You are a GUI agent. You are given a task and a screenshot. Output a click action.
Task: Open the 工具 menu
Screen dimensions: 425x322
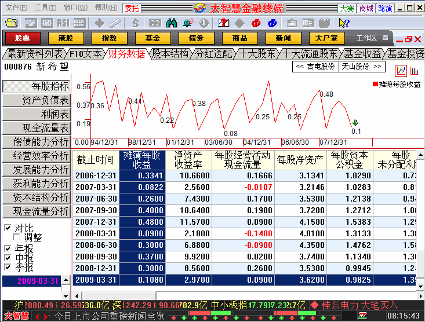pyautogui.click(x=45, y=8)
